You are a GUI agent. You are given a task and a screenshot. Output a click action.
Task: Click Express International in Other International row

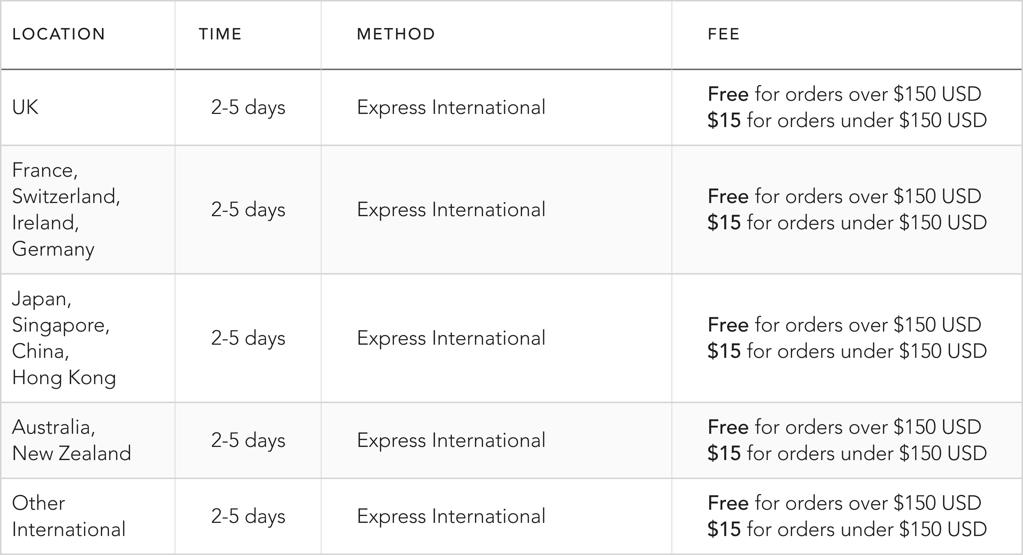pos(451,516)
